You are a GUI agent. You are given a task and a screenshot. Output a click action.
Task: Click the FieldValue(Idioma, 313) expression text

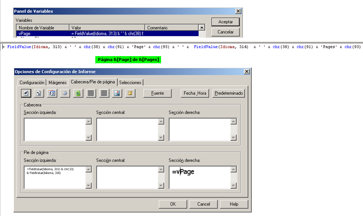[34, 47]
